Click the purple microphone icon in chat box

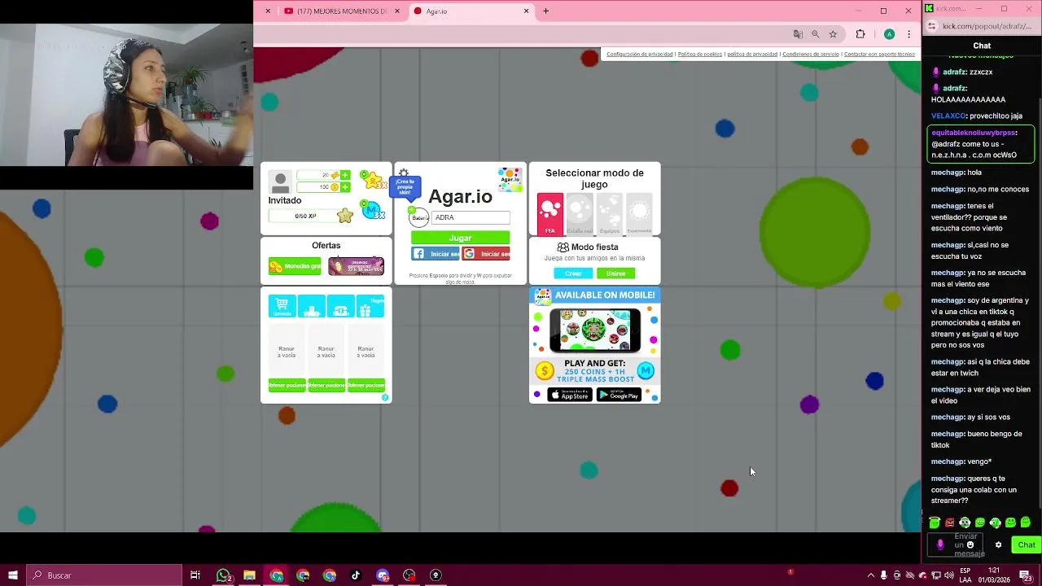click(x=940, y=544)
